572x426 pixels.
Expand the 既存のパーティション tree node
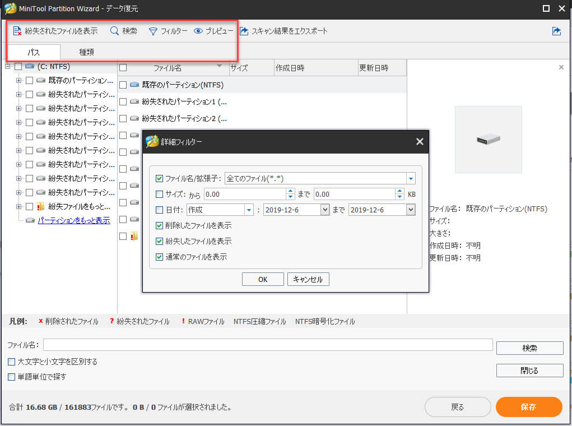click(x=18, y=80)
